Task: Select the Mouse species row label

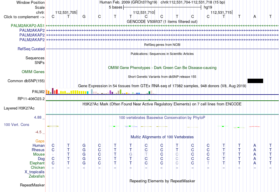Action: [39, 154]
